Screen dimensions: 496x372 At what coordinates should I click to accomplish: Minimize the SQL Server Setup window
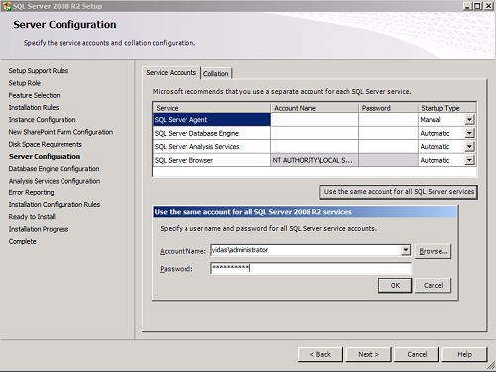click(x=467, y=6)
